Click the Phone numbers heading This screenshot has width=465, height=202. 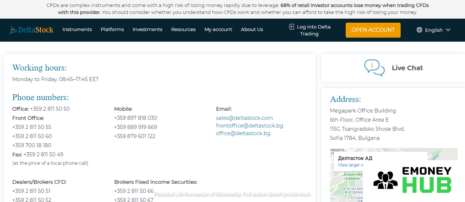[41, 98]
